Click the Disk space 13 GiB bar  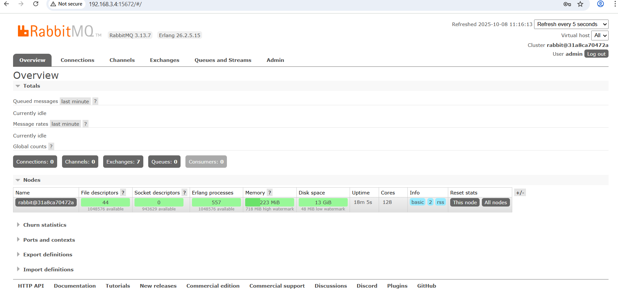323,202
